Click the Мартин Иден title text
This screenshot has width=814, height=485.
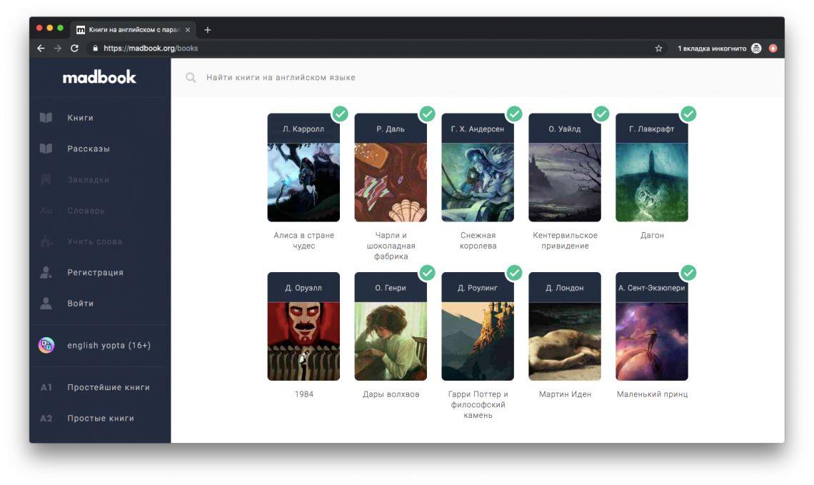(566, 394)
